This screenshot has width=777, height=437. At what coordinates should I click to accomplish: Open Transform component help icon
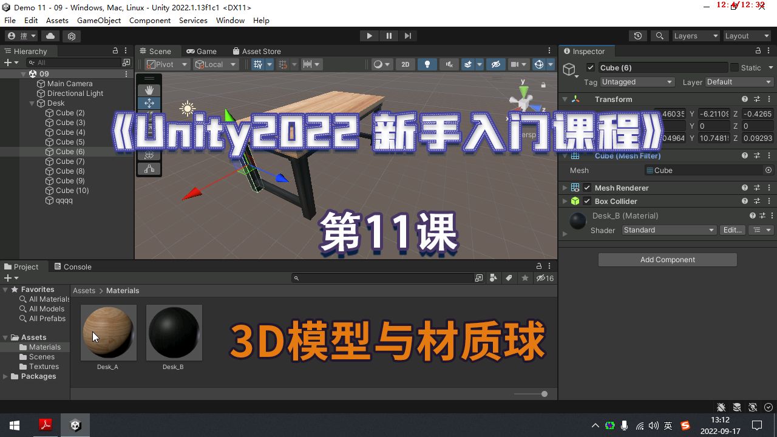coord(745,99)
